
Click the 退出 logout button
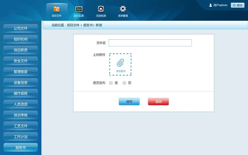[238, 5]
